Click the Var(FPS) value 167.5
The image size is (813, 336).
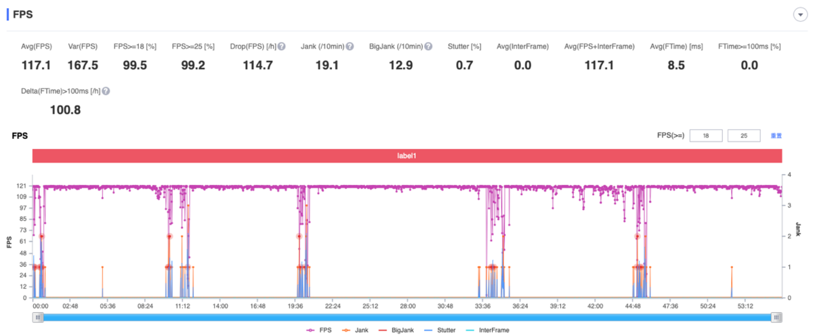[83, 65]
